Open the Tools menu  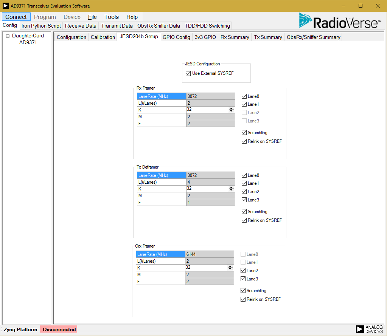tap(111, 17)
